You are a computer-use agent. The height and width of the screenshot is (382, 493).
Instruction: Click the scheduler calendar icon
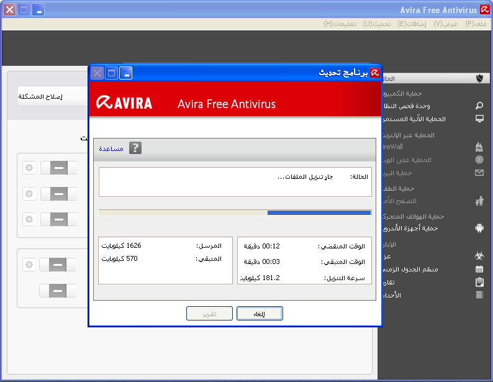479,269
